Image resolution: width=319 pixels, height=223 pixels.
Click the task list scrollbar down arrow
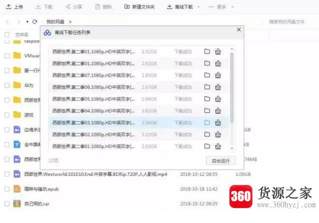point(231,148)
